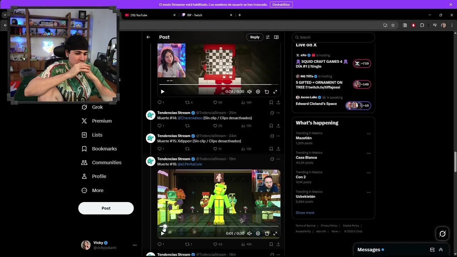Like the Muerte #14 post

pyautogui.click(x=217, y=126)
